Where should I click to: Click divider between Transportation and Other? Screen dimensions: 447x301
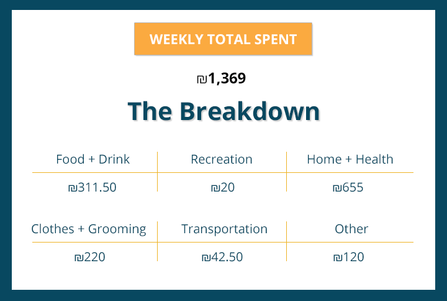coord(286,241)
